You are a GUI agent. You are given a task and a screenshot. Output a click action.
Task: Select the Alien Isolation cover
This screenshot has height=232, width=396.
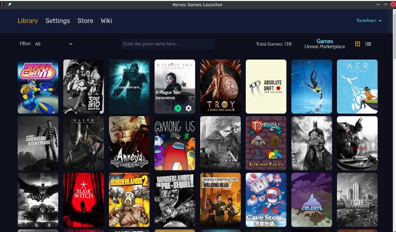(x=84, y=143)
